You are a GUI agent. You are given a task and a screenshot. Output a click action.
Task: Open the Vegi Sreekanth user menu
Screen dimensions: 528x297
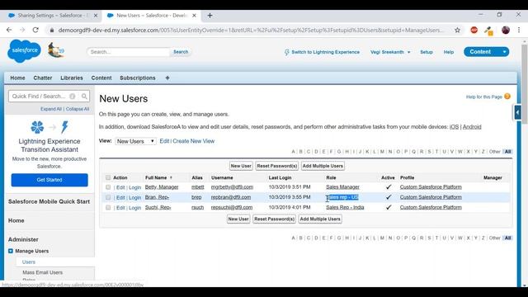(390, 52)
